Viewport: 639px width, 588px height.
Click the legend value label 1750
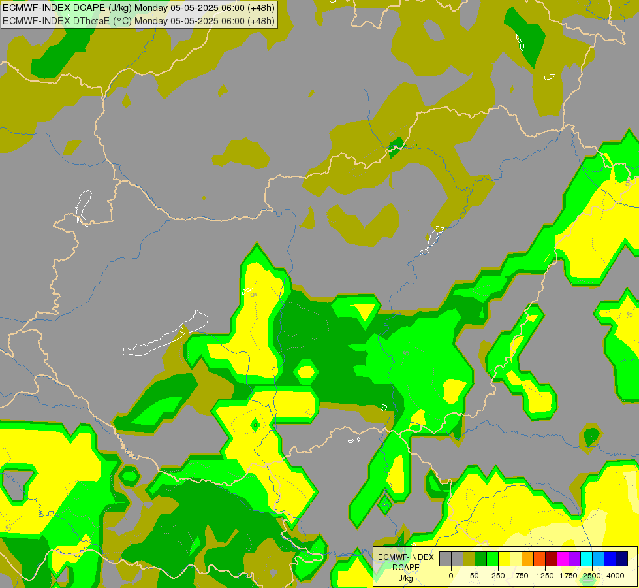(x=569, y=576)
